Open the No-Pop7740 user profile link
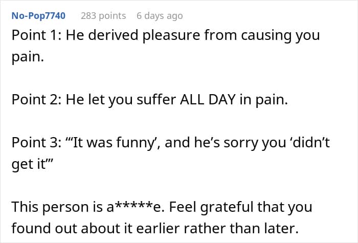The width and height of the screenshot is (358, 243). 38,16
